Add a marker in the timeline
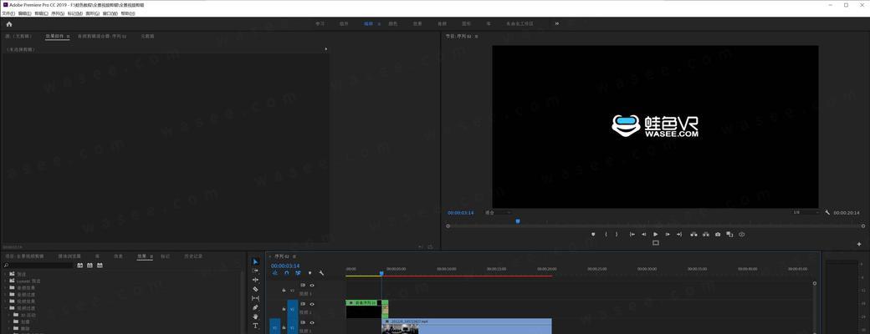Viewport: 870px width, 334px height. tap(310, 273)
